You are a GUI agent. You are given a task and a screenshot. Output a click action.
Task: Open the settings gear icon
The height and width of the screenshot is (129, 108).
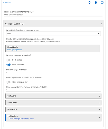click(89, 3)
